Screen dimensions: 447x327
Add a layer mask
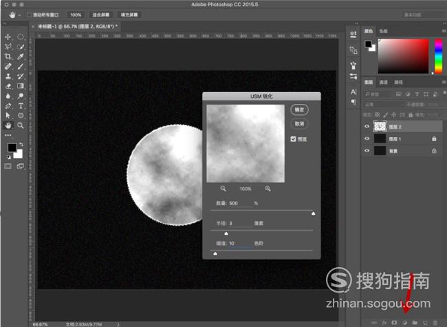click(394, 323)
